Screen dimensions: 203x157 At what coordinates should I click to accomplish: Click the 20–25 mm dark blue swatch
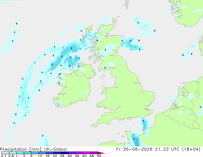tap(57, 153)
